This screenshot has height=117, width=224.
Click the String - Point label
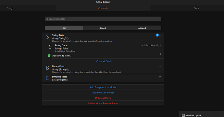[x=61, y=48]
